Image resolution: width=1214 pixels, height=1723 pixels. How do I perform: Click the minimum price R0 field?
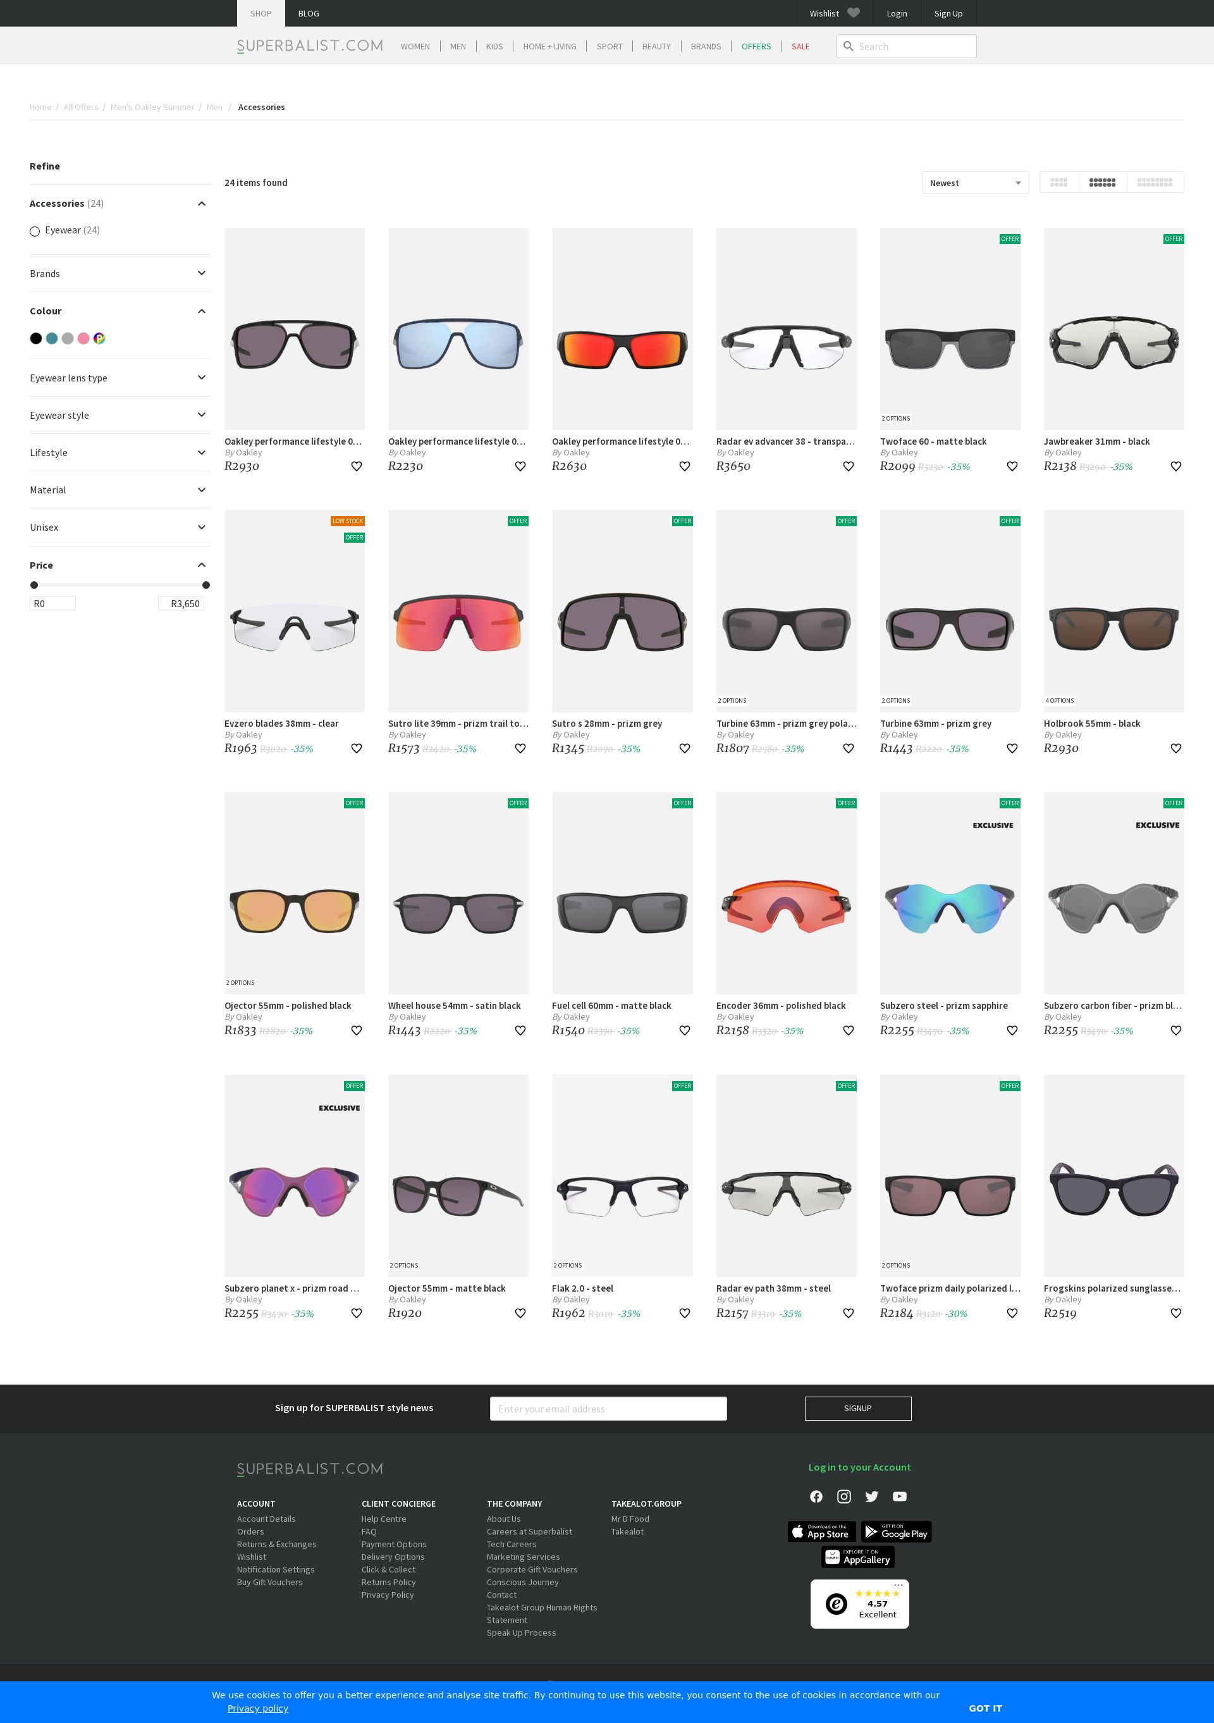click(52, 603)
